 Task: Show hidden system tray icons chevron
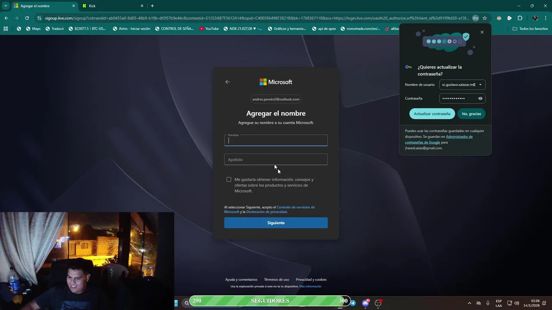[469, 303]
